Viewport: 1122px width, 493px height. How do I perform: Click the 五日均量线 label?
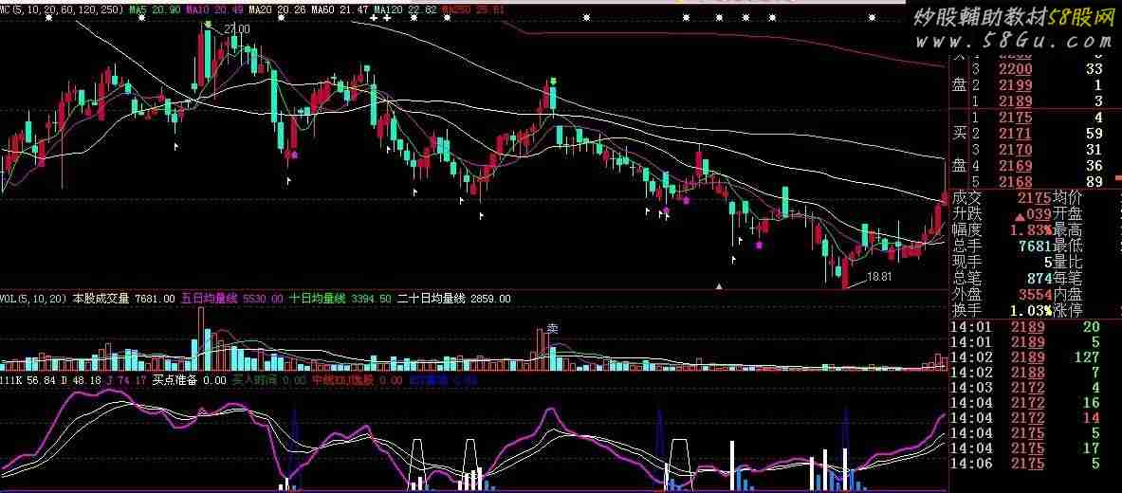click(x=232, y=298)
